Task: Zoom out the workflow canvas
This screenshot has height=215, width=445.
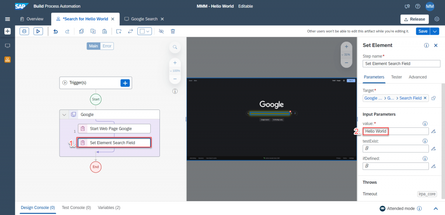Action: (x=175, y=79)
